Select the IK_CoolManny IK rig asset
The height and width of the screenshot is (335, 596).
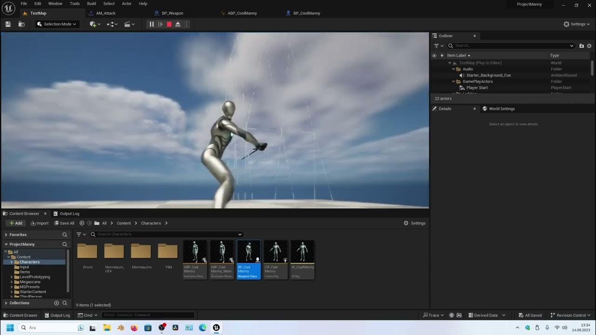pos(303,260)
